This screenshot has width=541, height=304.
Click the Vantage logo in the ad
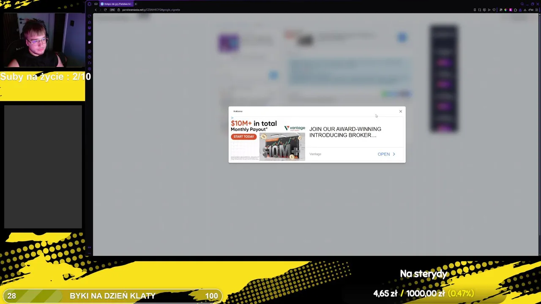(x=295, y=128)
